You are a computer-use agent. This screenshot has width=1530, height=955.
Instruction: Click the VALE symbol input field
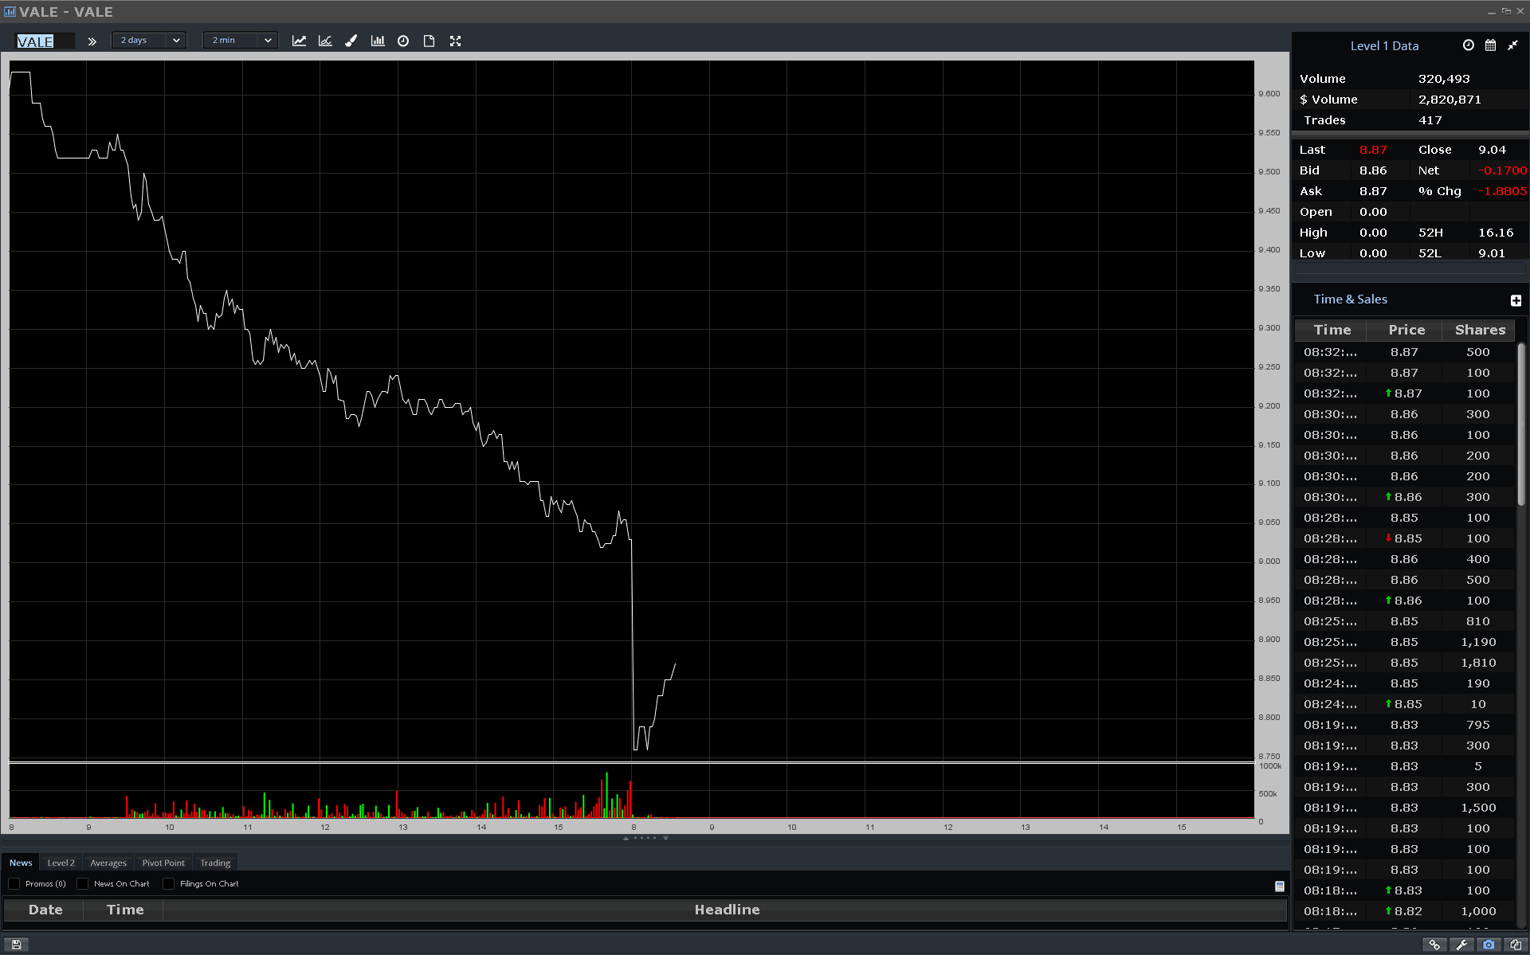[x=45, y=41]
